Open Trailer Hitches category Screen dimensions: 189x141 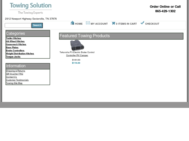[14, 38]
